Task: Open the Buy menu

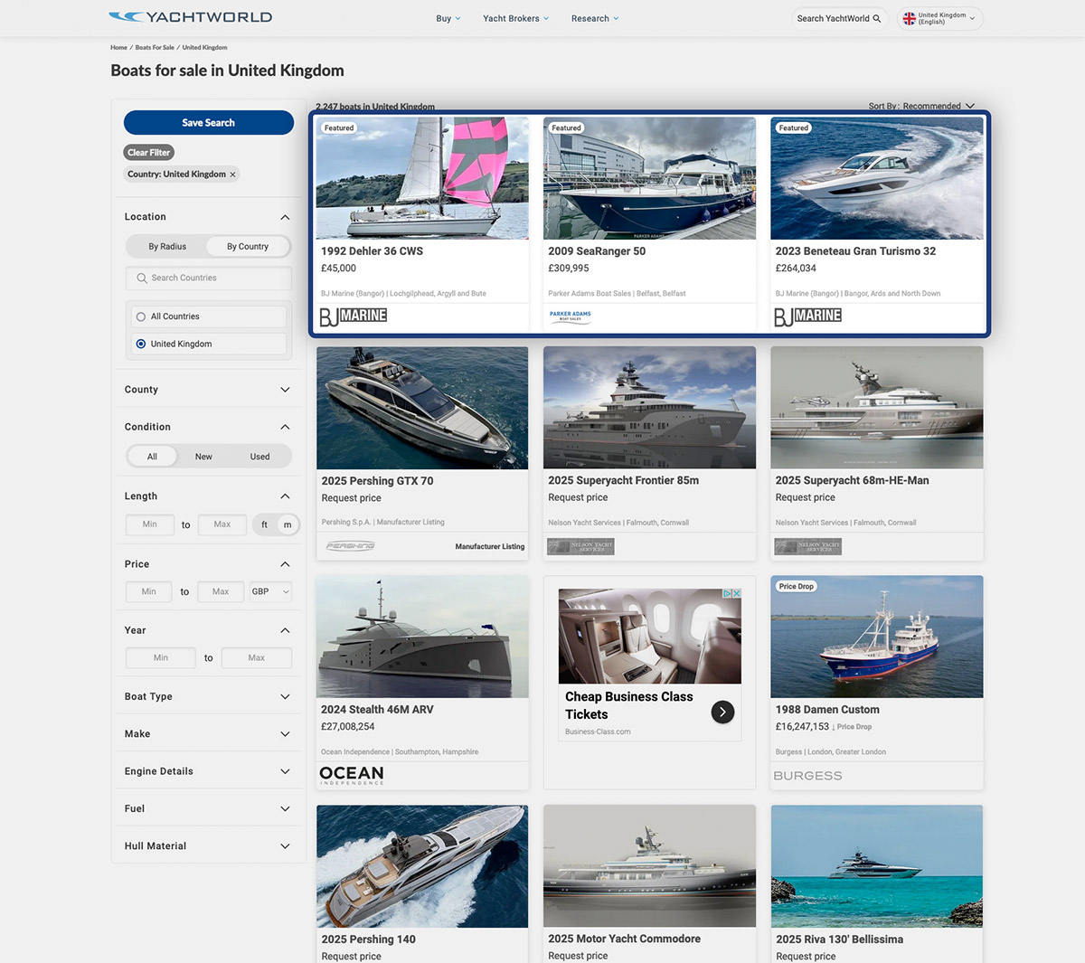Action: [448, 18]
